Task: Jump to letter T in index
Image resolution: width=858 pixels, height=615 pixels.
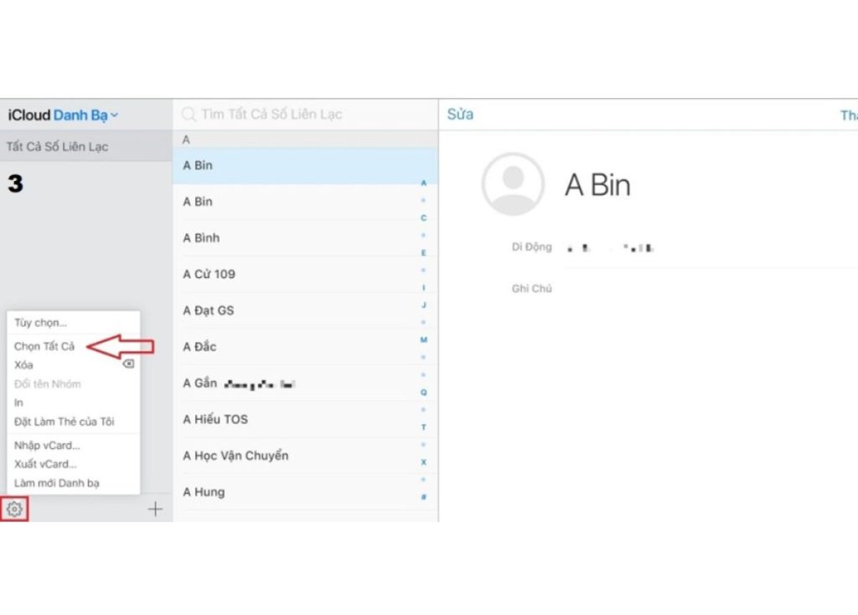Action: pyautogui.click(x=423, y=427)
